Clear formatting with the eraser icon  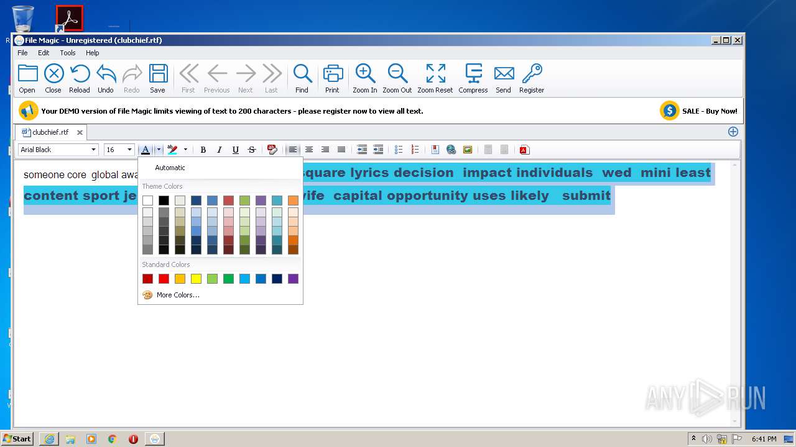pos(272,150)
